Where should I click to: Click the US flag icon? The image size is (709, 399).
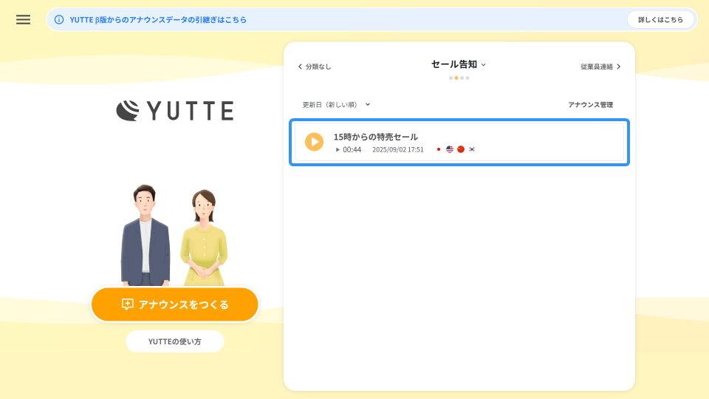pos(450,149)
